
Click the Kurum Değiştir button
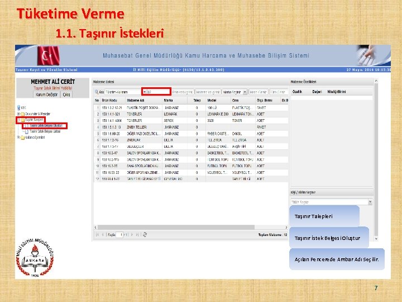pyautogui.click(x=47, y=95)
